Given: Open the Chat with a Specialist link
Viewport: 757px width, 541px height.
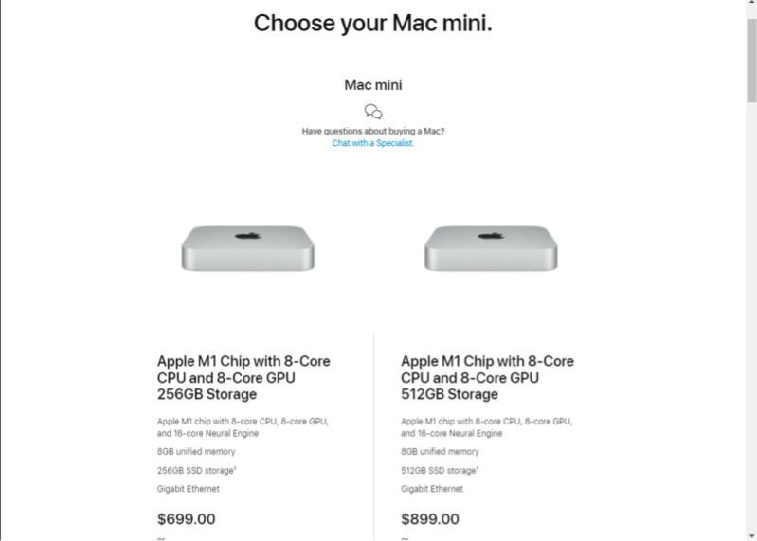Looking at the screenshot, I should click(x=372, y=144).
